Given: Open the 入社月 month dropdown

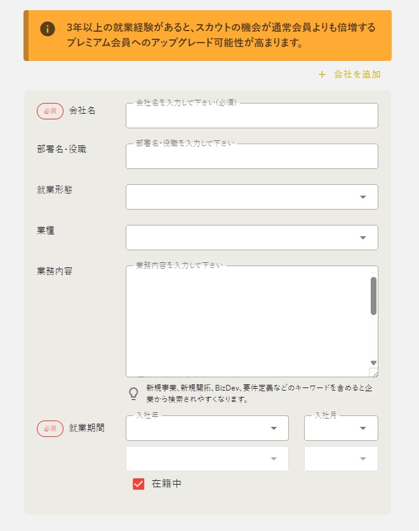Looking at the screenshot, I should point(341,428).
